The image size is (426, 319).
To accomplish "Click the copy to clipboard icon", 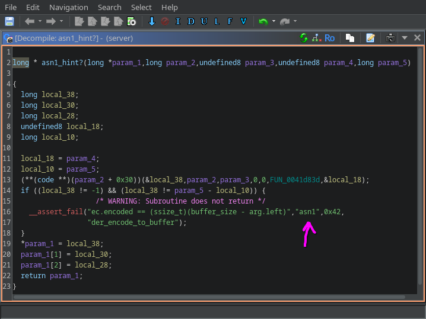I will [x=350, y=38].
